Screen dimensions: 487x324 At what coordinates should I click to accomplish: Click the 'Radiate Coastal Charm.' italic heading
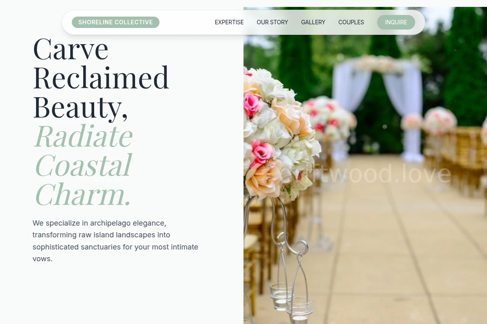(83, 165)
